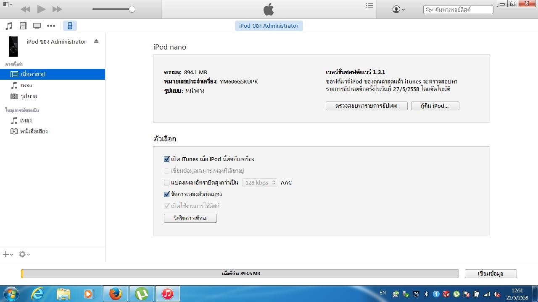Open the 128 kbps bitrate dropdown
The width and height of the screenshot is (538, 302).
[x=260, y=182]
